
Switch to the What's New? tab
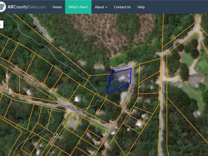78,7
